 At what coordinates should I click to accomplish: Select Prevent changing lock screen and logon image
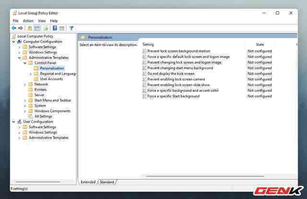(x=184, y=63)
